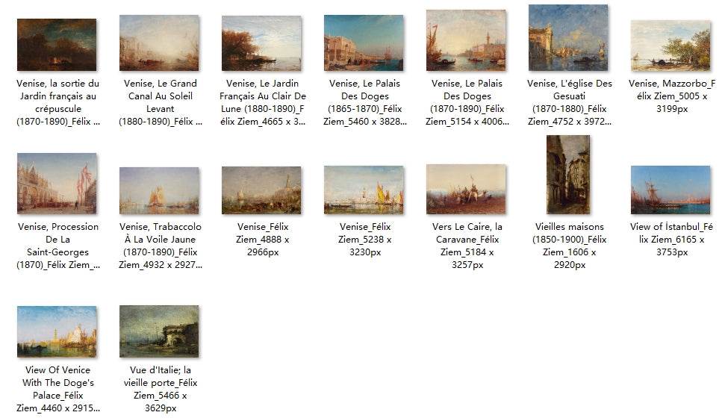Click the tall Vieilles maisons painting thumbnail

coord(568,175)
